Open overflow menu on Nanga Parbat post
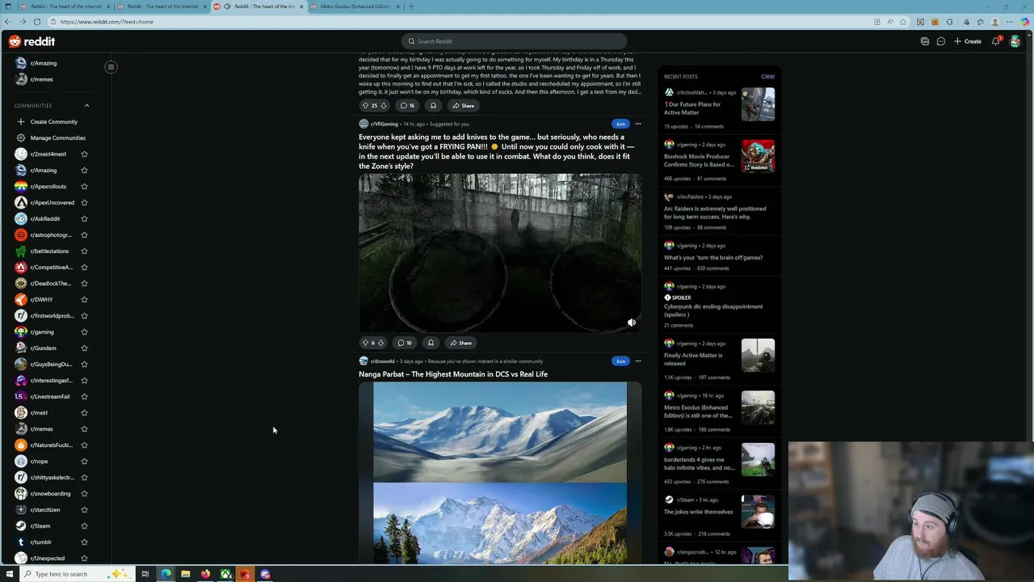The image size is (1034, 582). click(637, 361)
